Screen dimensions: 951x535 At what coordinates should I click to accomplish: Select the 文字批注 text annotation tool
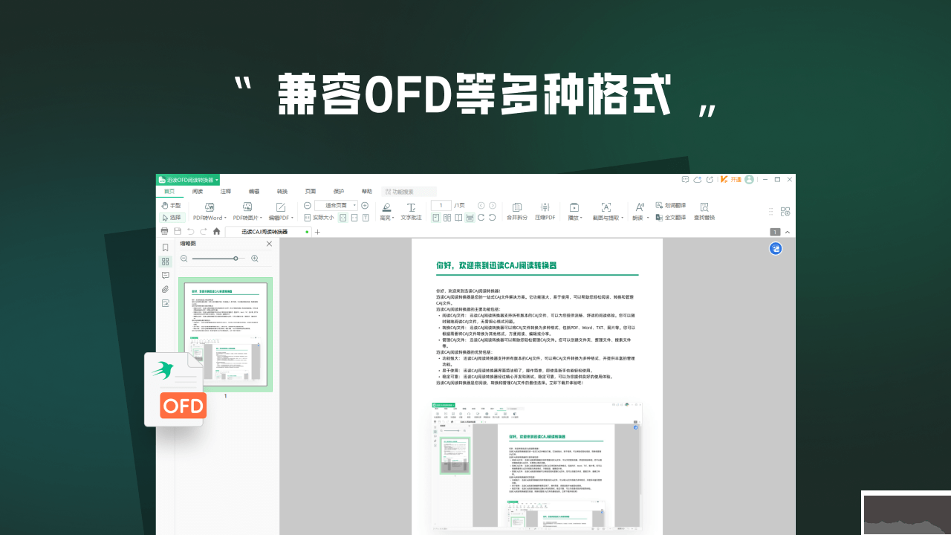coord(411,211)
